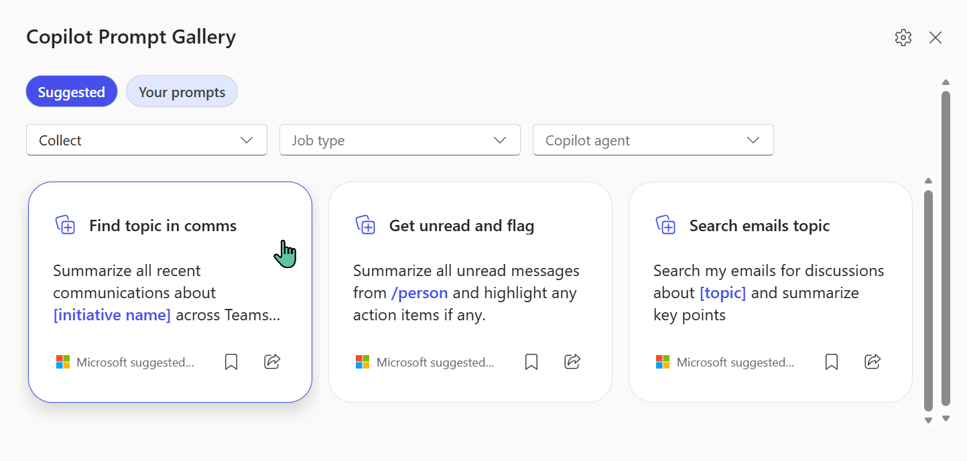Click the outer scrollbar down arrow
This screenshot has width=967, height=461.
click(946, 419)
